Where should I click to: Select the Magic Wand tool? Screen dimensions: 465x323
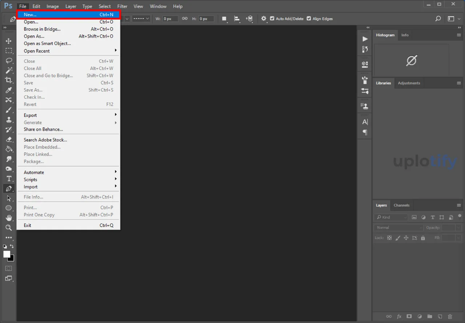tap(9, 70)
